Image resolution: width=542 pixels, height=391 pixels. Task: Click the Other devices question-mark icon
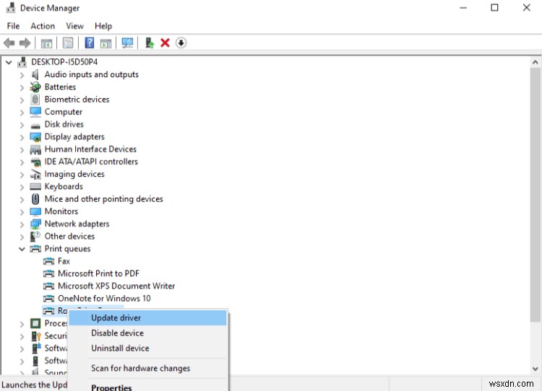pyautogui.click(x=35, y=237)
